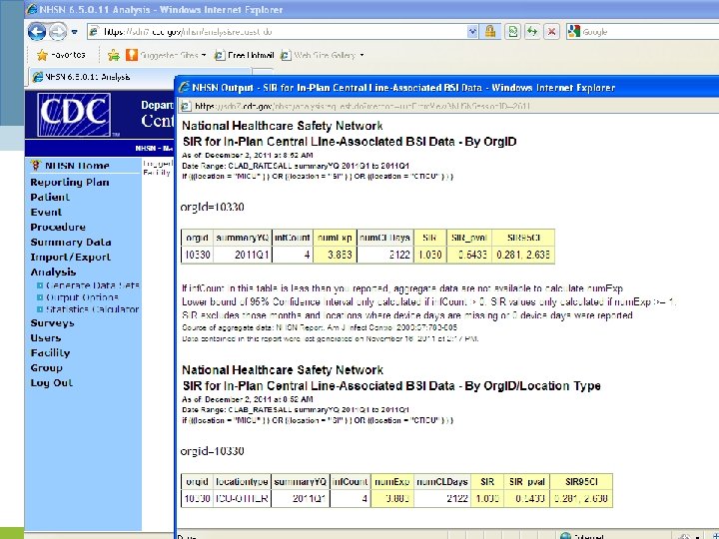This screenshot has width=719, height=539.
Task: Open the Free Hotmail favorite link
Action: [244, 55]
